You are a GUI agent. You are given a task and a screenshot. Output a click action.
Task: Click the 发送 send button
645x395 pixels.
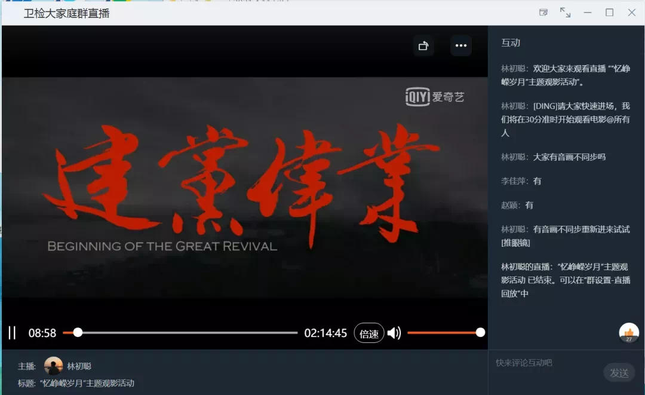(x=619, y=373)
